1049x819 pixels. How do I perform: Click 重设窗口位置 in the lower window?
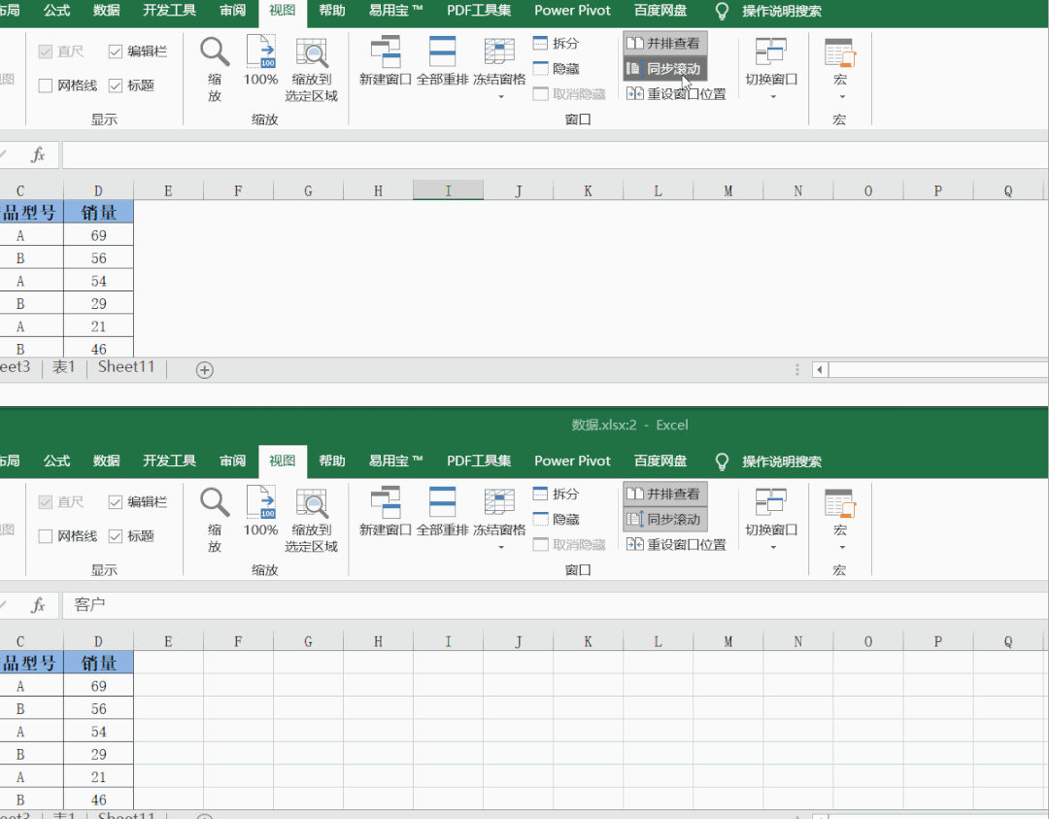tap(676, 544)
